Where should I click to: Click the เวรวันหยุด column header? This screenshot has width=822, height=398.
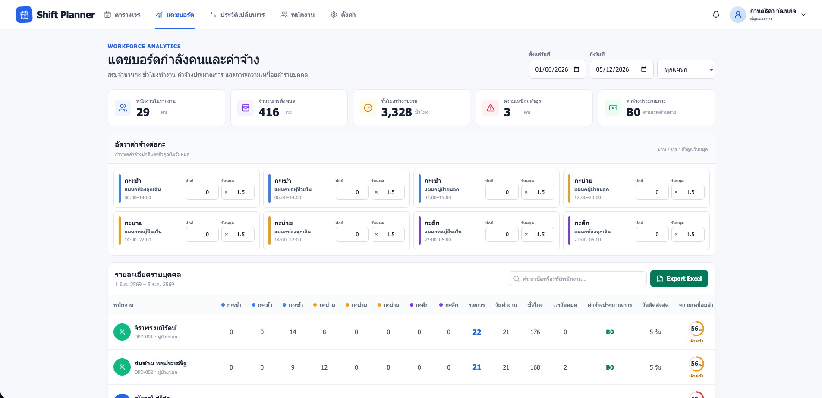(565, 305)
